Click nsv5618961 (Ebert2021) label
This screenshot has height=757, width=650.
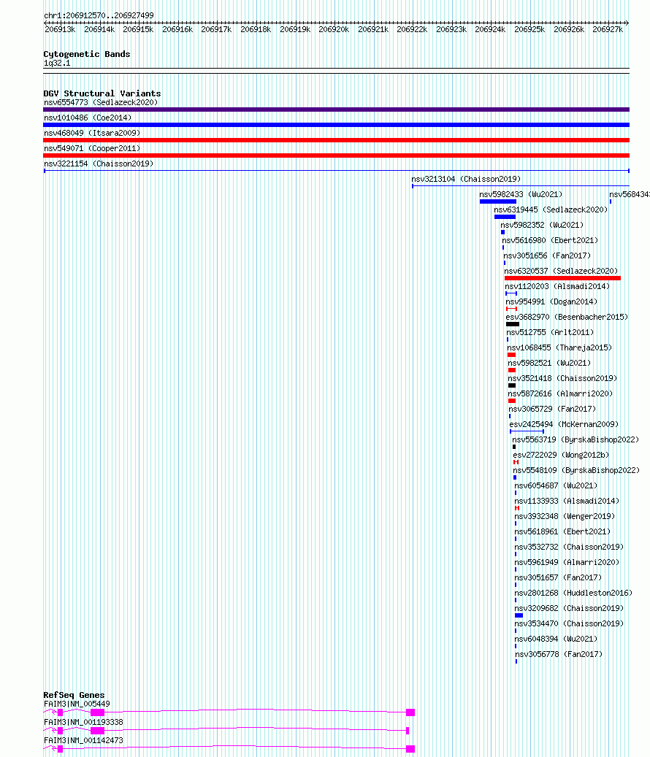click(562, 531)
